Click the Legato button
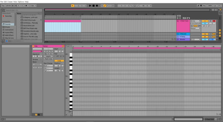The width and height of the screenshot is (223, 122). point(48,56)
